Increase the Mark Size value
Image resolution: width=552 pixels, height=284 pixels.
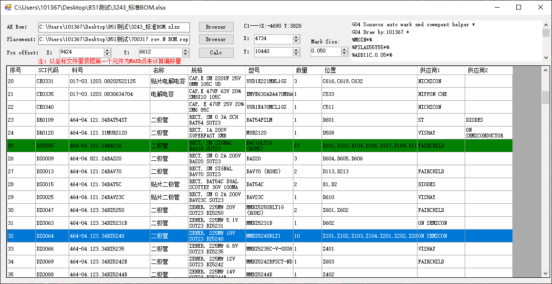tap(344, 49)
